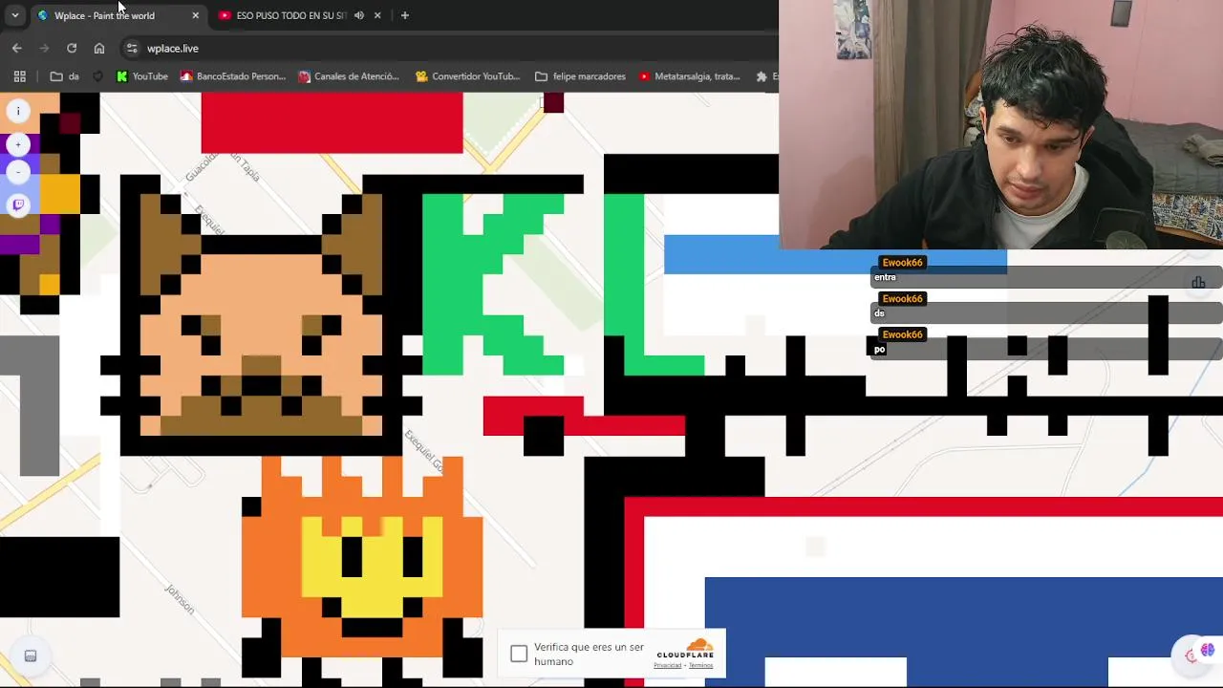Click the Cloudflare Privacidad link

pyautogui.click(x=668, y=666)
